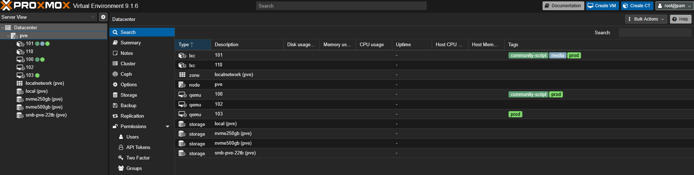
Task: Click the Create VM button
Action: tap(603, 6)
